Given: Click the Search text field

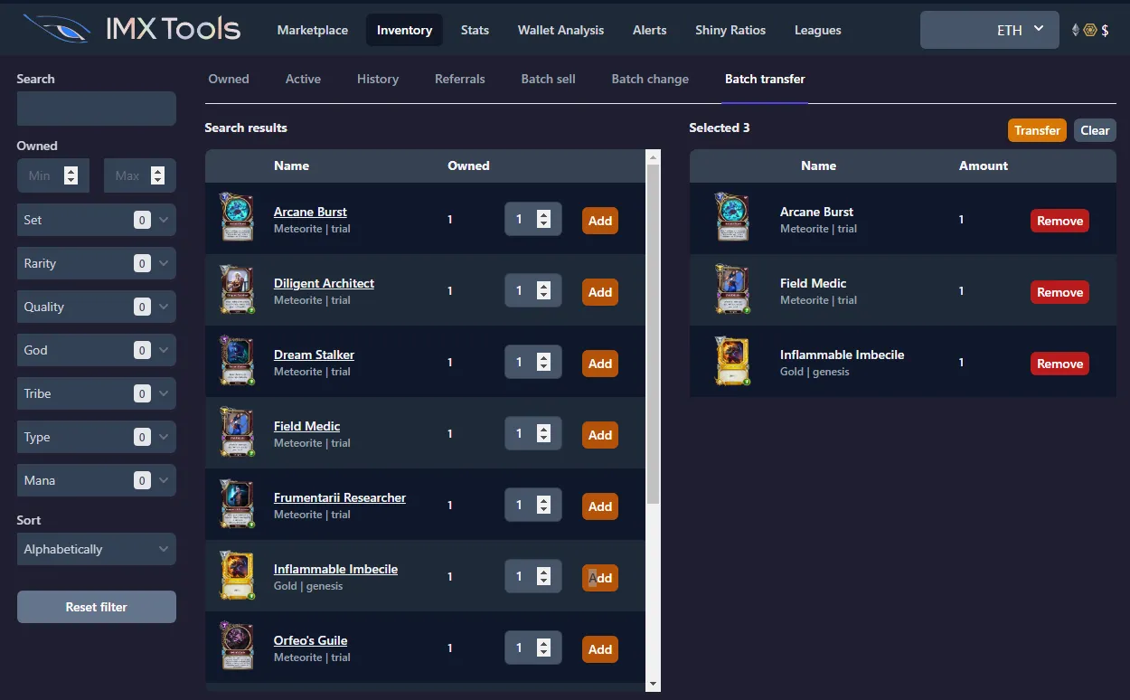Looking at the screenshot, I should click(x=97, y=109).
